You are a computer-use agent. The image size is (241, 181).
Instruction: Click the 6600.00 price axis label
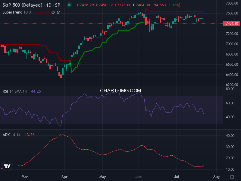(x=232, y=65)
